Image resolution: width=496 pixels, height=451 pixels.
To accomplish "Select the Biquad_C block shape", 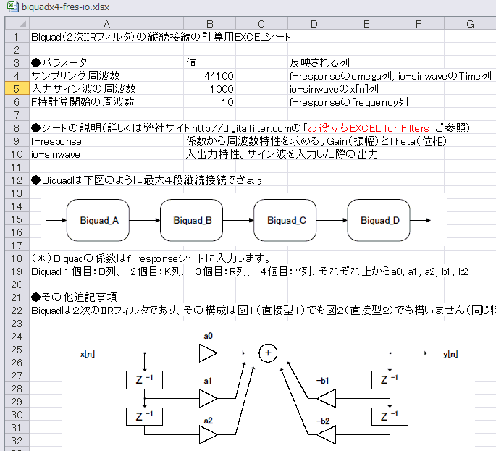I will [x=285, y=220].
